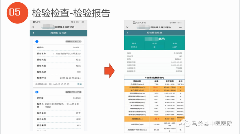Click patient name 刘乔兰

(x=134, y=47)
